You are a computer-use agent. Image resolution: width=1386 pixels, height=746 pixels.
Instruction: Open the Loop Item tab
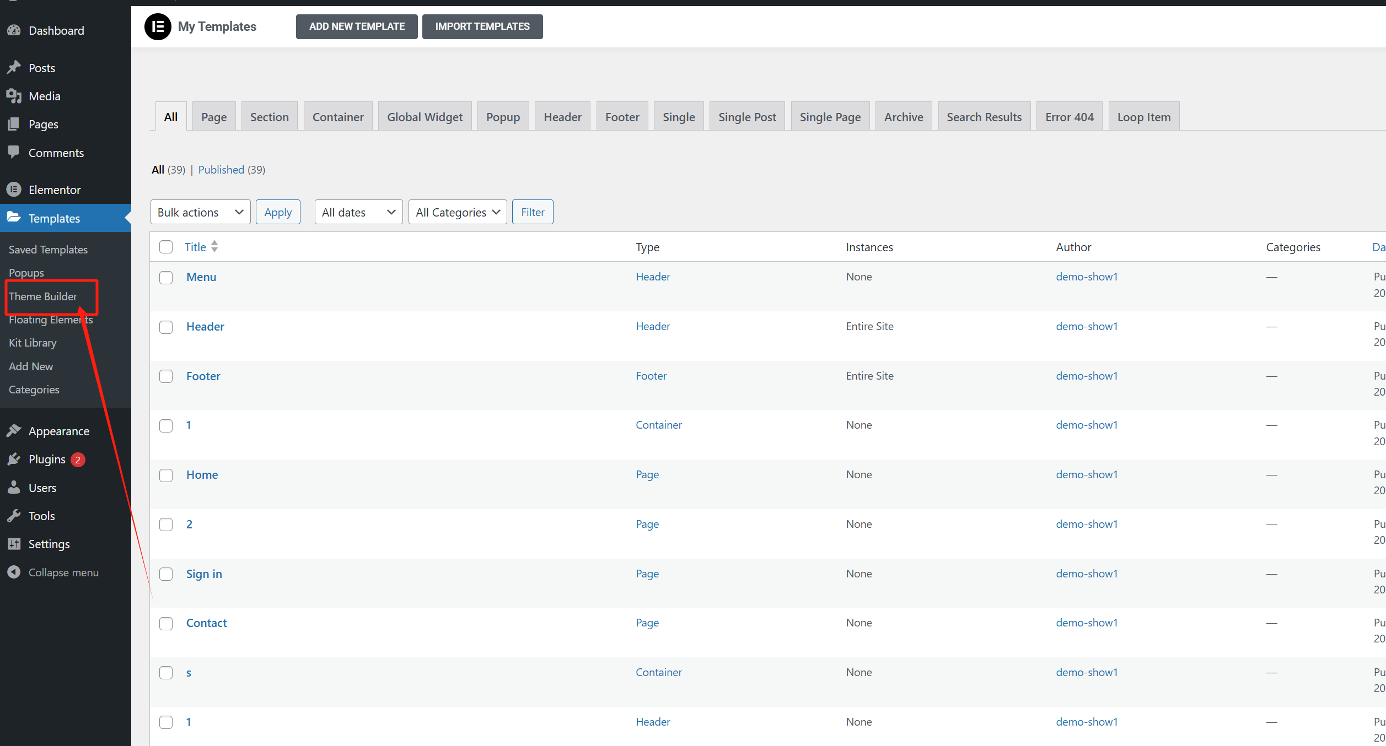pos(1143,117)
